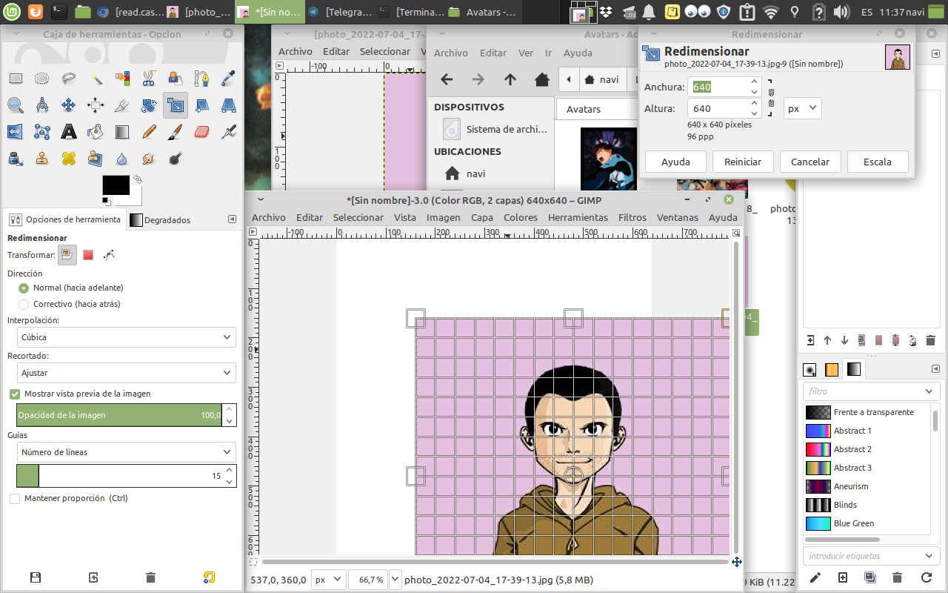Select the Measure compass tool
This screenshot has height=593, width=948.
tap(42, 105)
